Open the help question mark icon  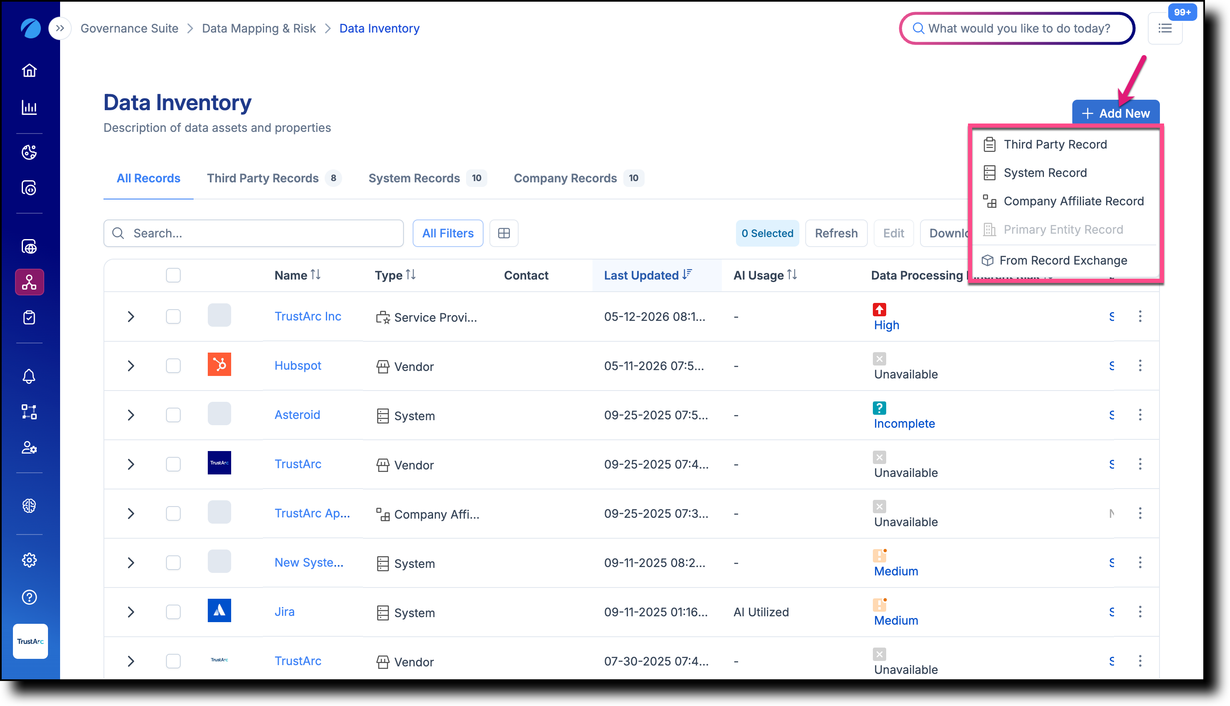tap(30, 598)
